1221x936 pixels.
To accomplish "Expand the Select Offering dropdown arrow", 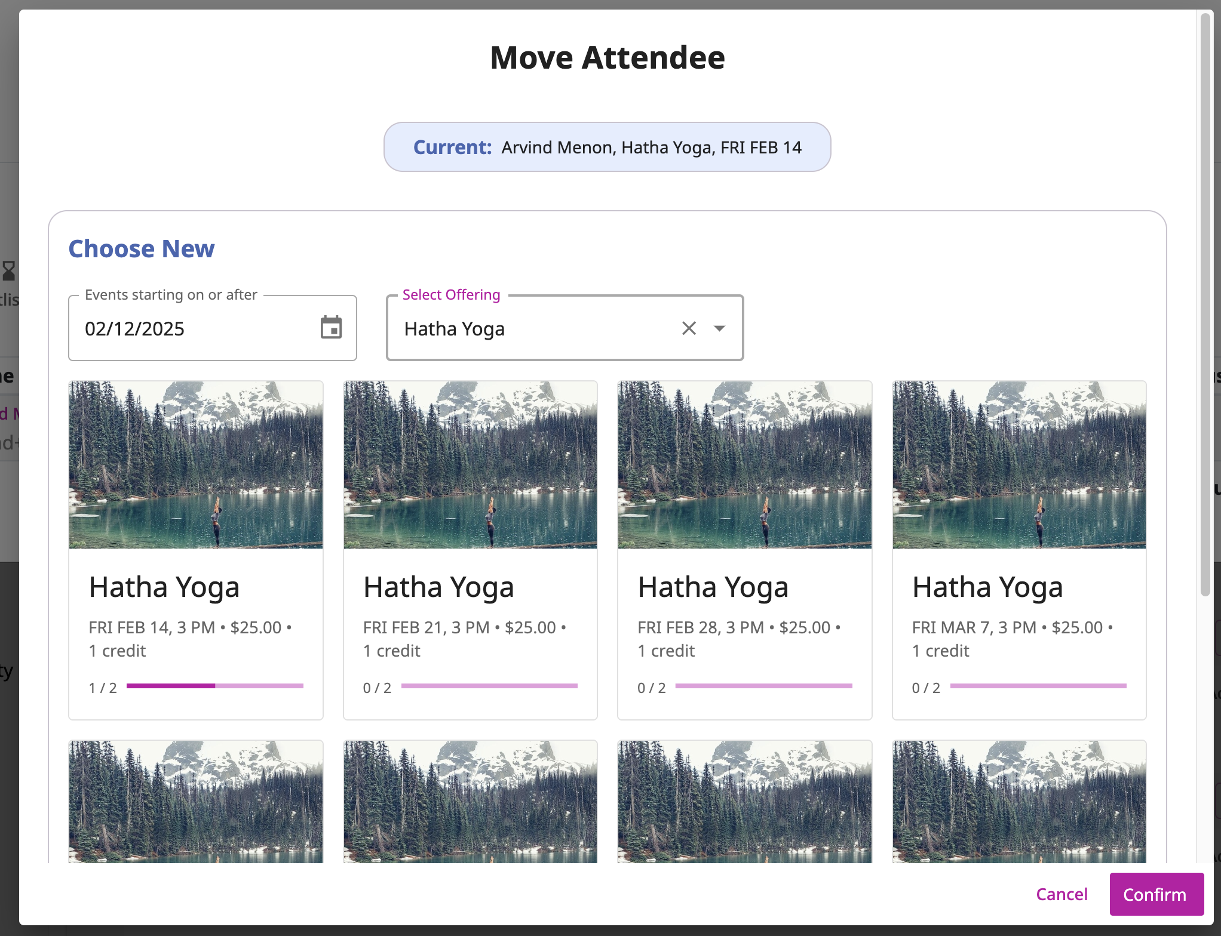I will (x=719, y=328).
